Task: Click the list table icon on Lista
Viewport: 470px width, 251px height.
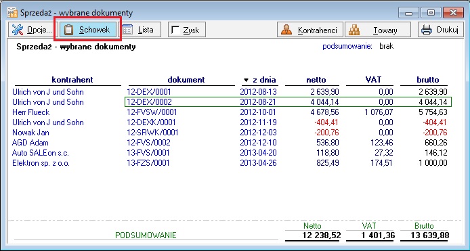Action: (128, 30)
